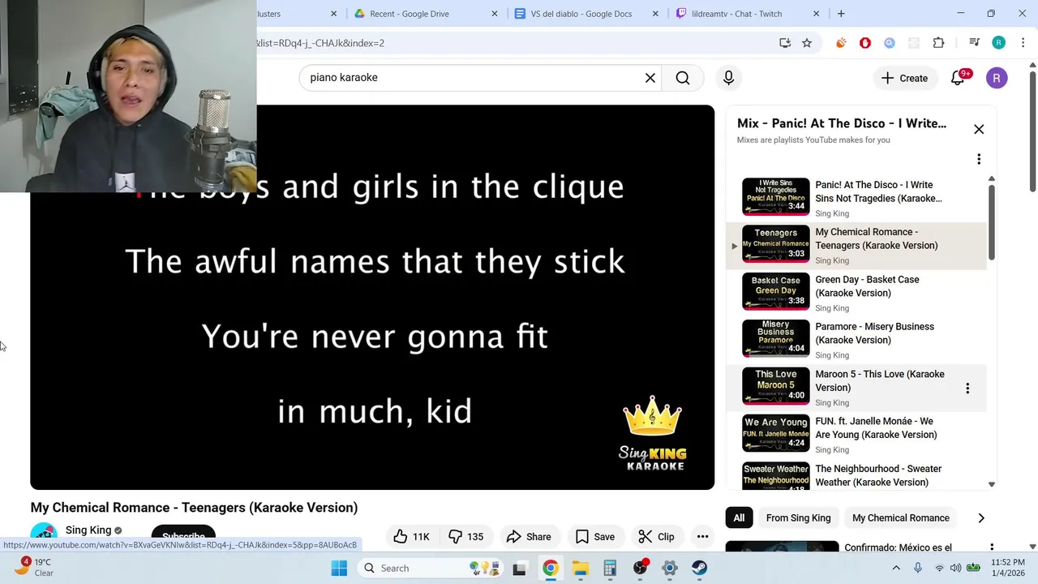Click the install app icon in address bar
The height and width of the screenshot is (584, 1038).
pos(785,43)
